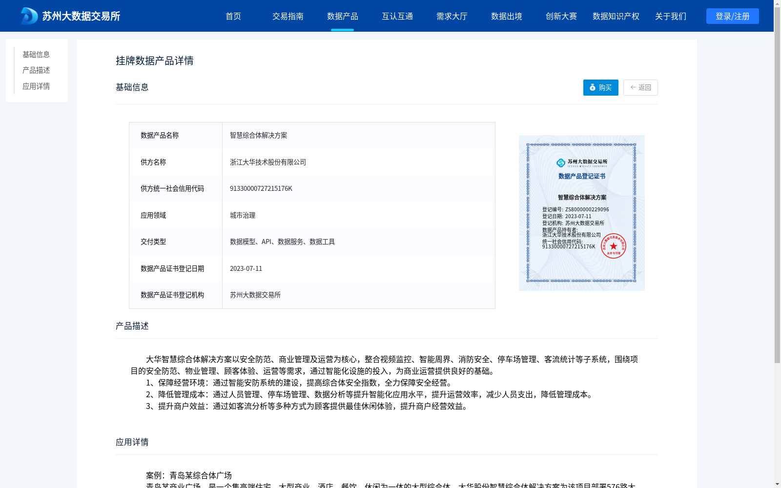Viewport: 781px width, 488px height.
Task: Click the 数据产品证书登记机构 label cell
Action: pos(176,295)
